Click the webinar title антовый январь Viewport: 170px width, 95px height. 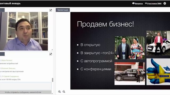coord(10,3)
